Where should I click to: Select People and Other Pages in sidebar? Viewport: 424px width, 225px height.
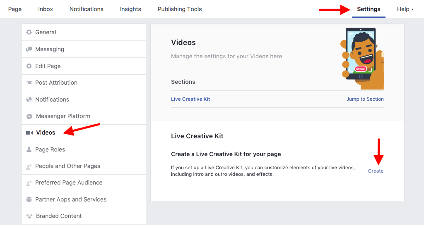tap(68, 166)
